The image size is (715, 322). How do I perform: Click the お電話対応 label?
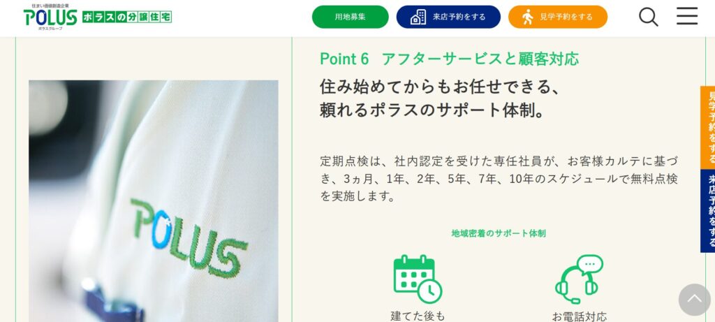pyautogui.click(x=579, y=316)
